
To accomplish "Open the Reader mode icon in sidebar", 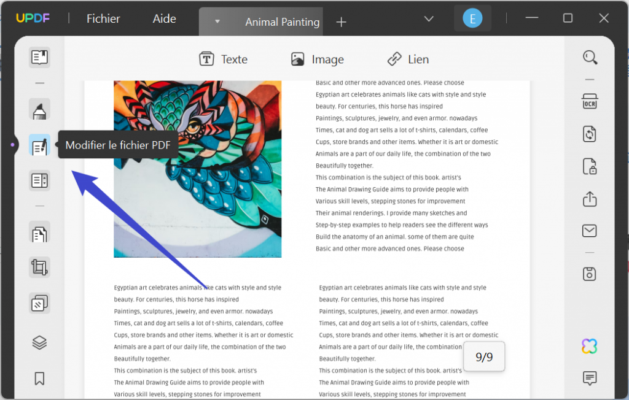I will pyautogui.click(x=39, y=57).
